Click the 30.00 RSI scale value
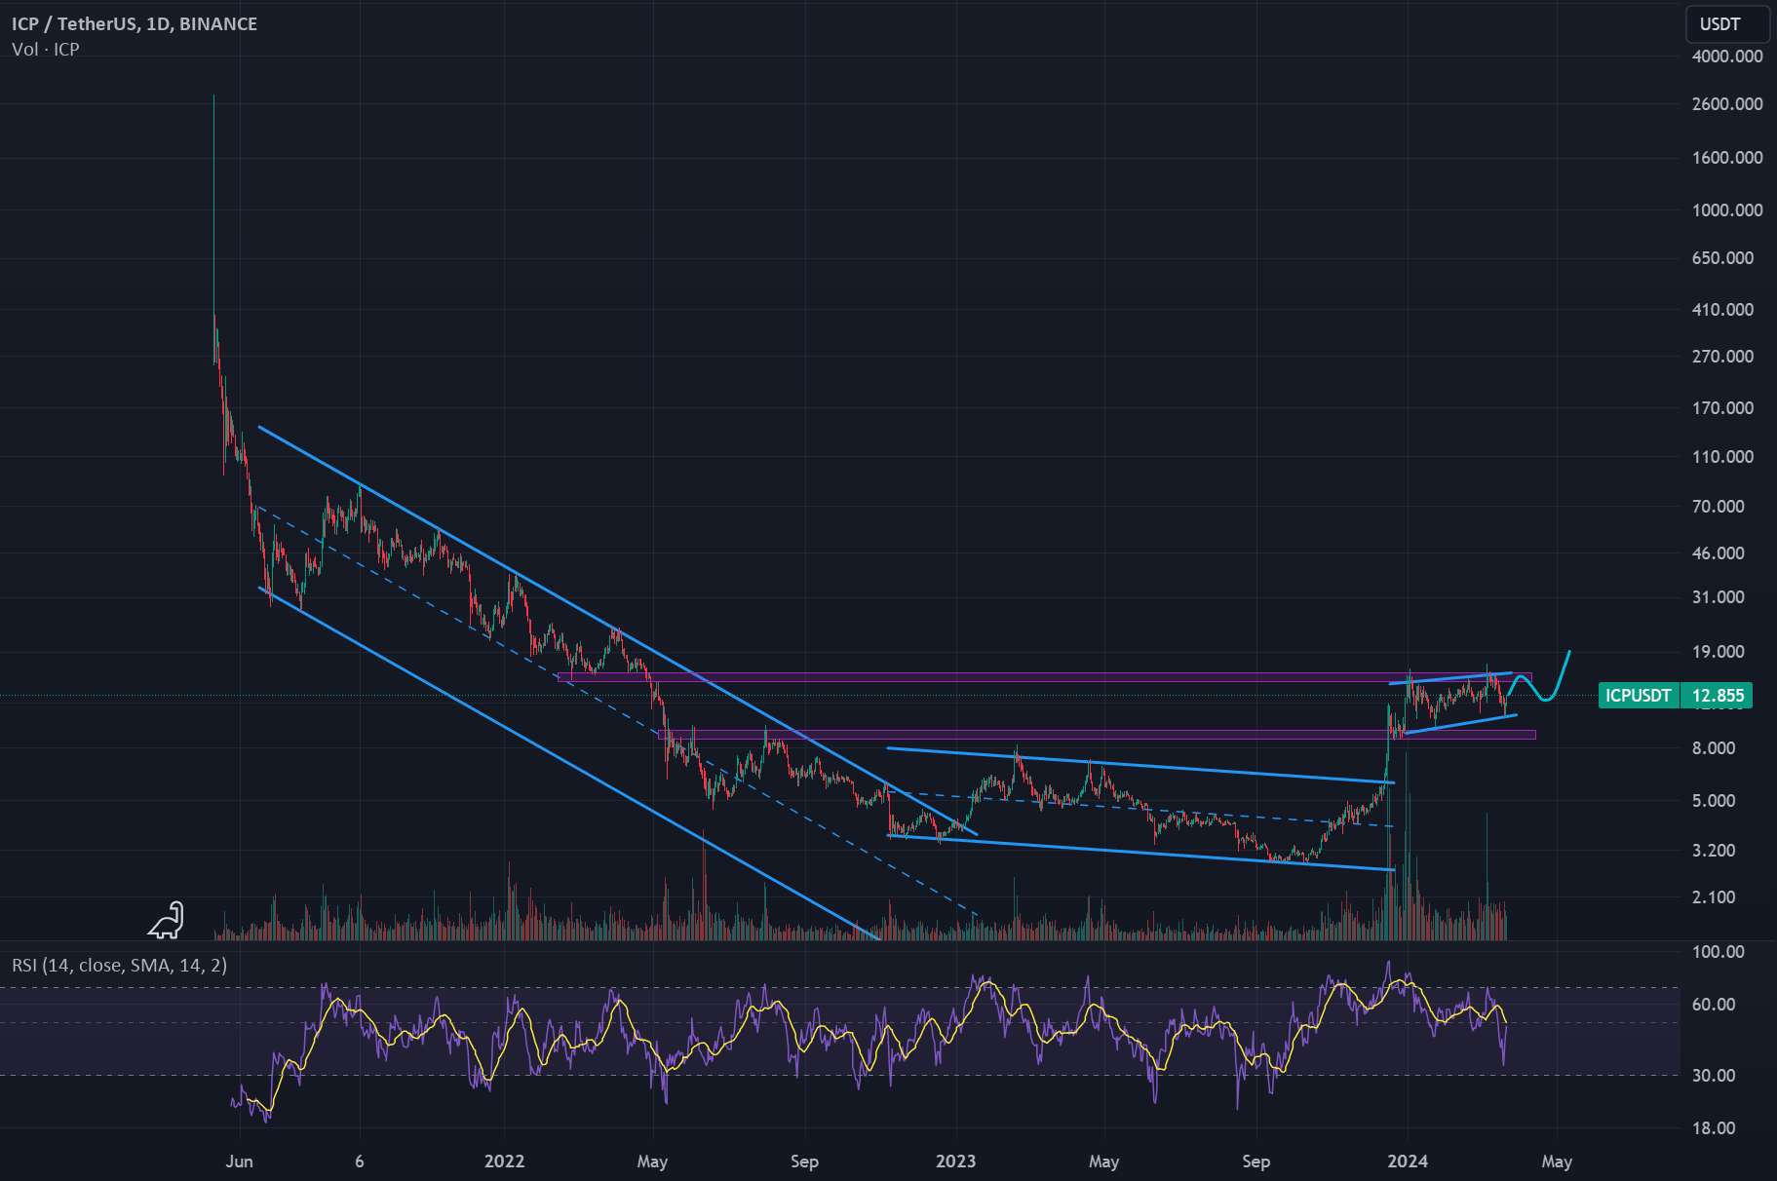Image resolution: width=1777 pixels, height=1181 pixels. pyautogui.click(x=1714, y=1076)
